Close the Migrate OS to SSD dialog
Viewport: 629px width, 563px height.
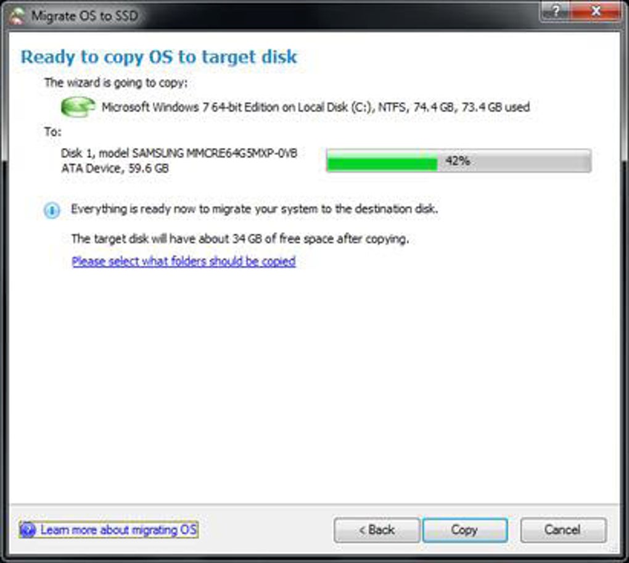coord(595,11)
